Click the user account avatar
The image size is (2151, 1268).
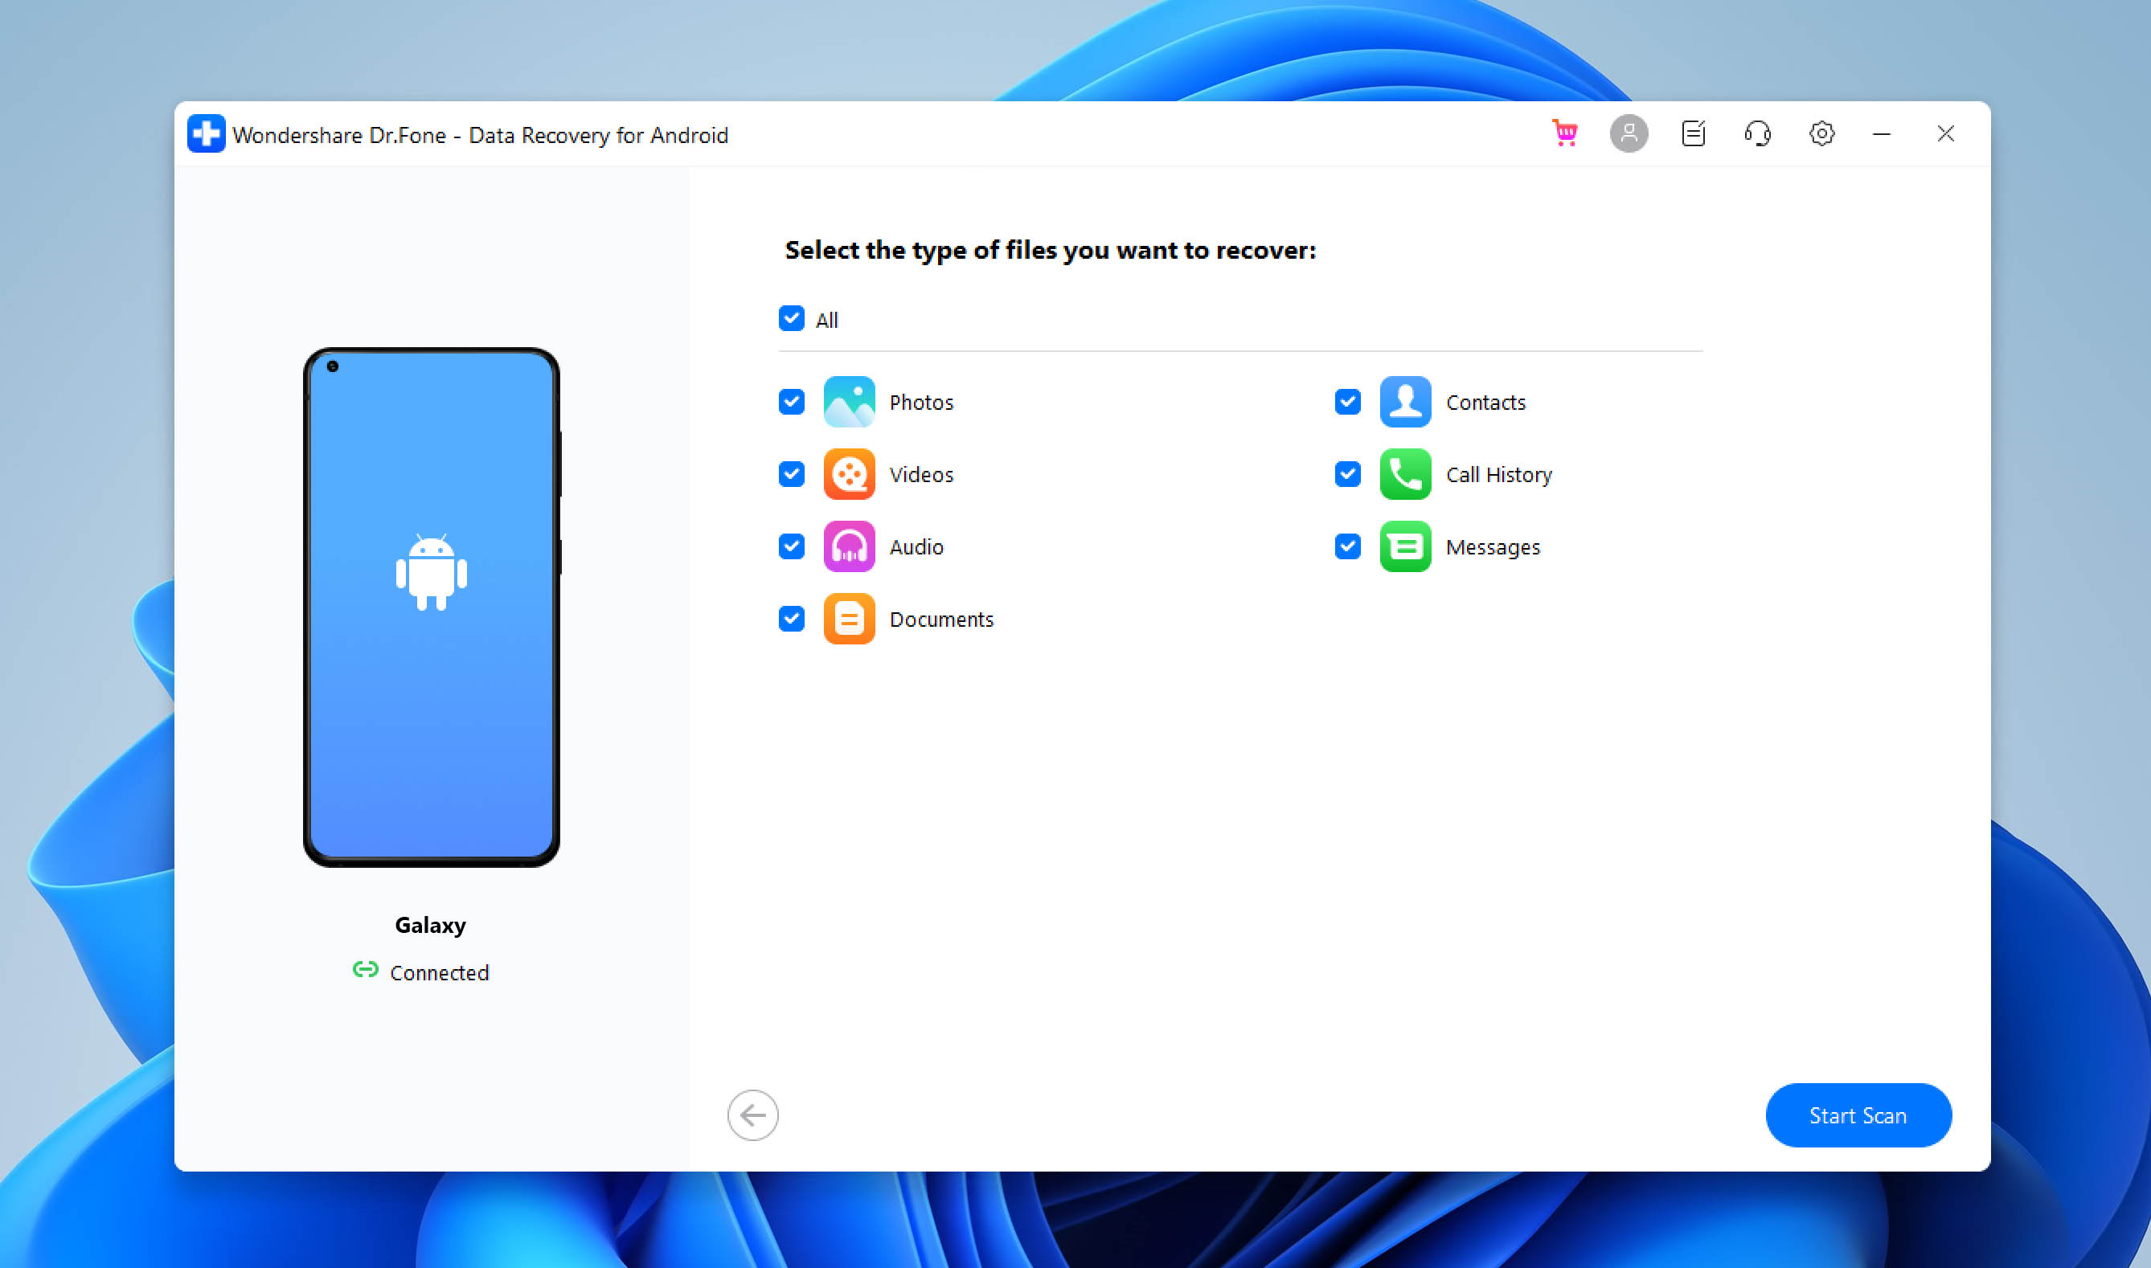tap(1629, 133)
